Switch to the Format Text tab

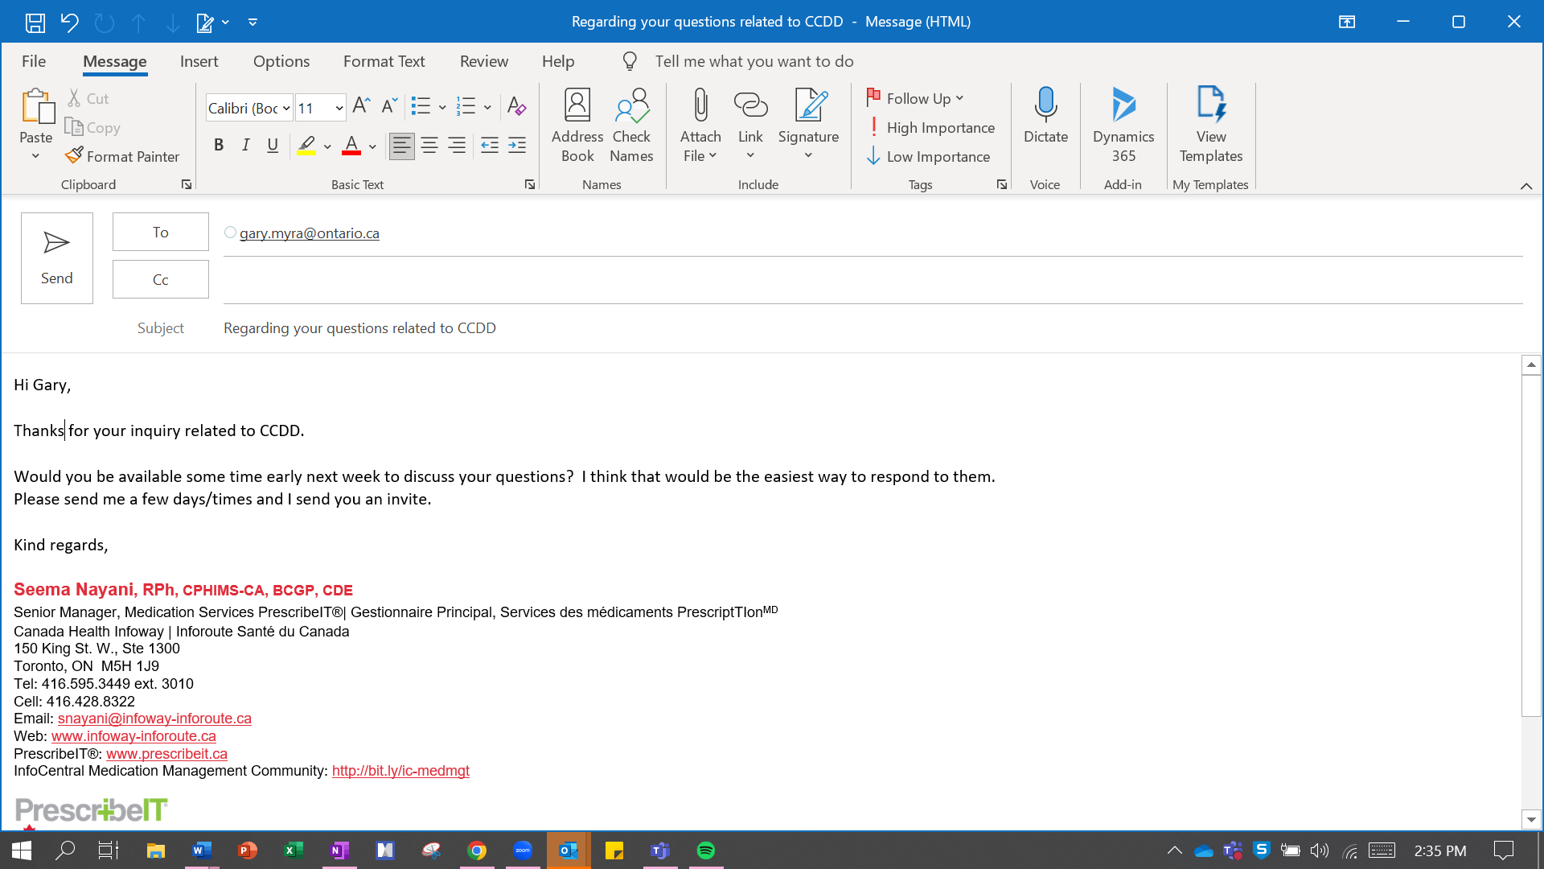(384, 61)
